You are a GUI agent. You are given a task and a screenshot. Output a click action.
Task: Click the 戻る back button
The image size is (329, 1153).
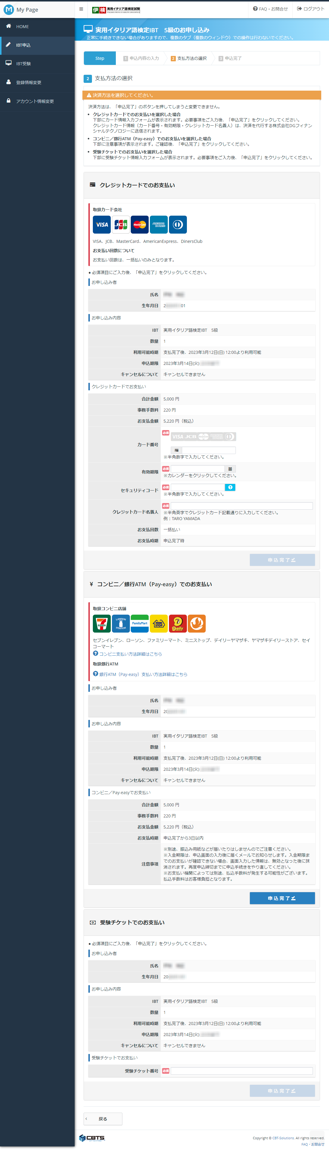click(103, 1119)
